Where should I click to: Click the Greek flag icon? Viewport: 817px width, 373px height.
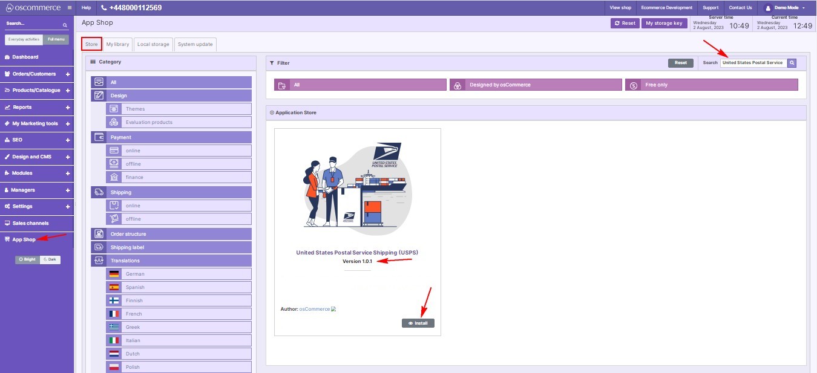114,327
